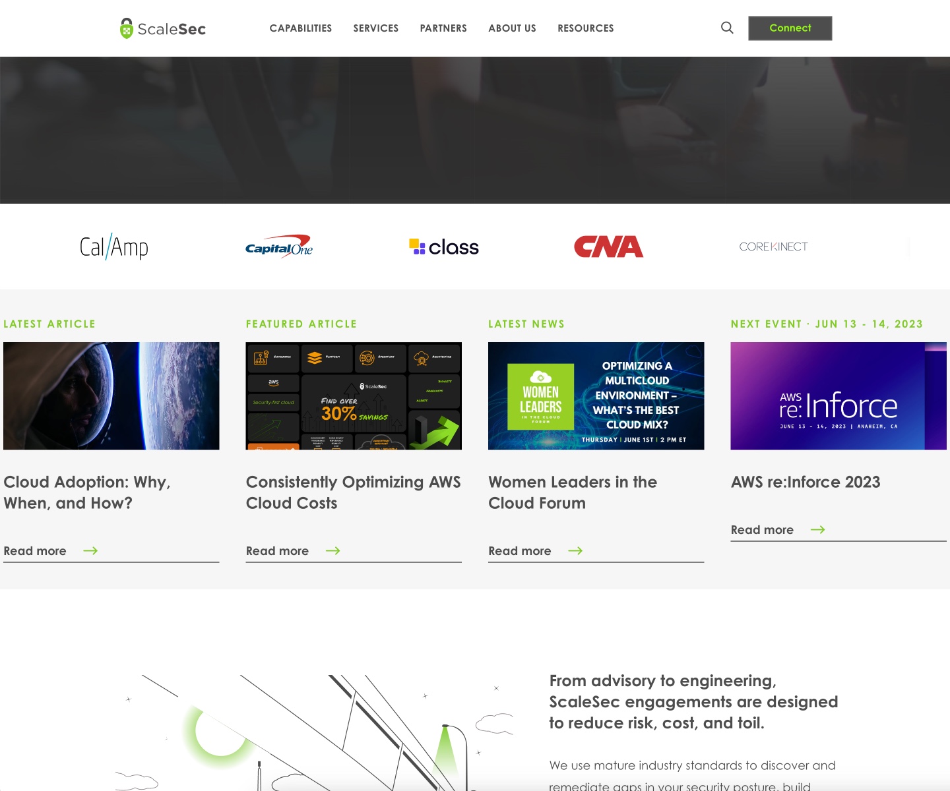Image resolution: width=950 pixels, height=791 pixels.
Task: Click the arrow beside Cloud Adoption Read more
Action: click(x=90, y=550)
